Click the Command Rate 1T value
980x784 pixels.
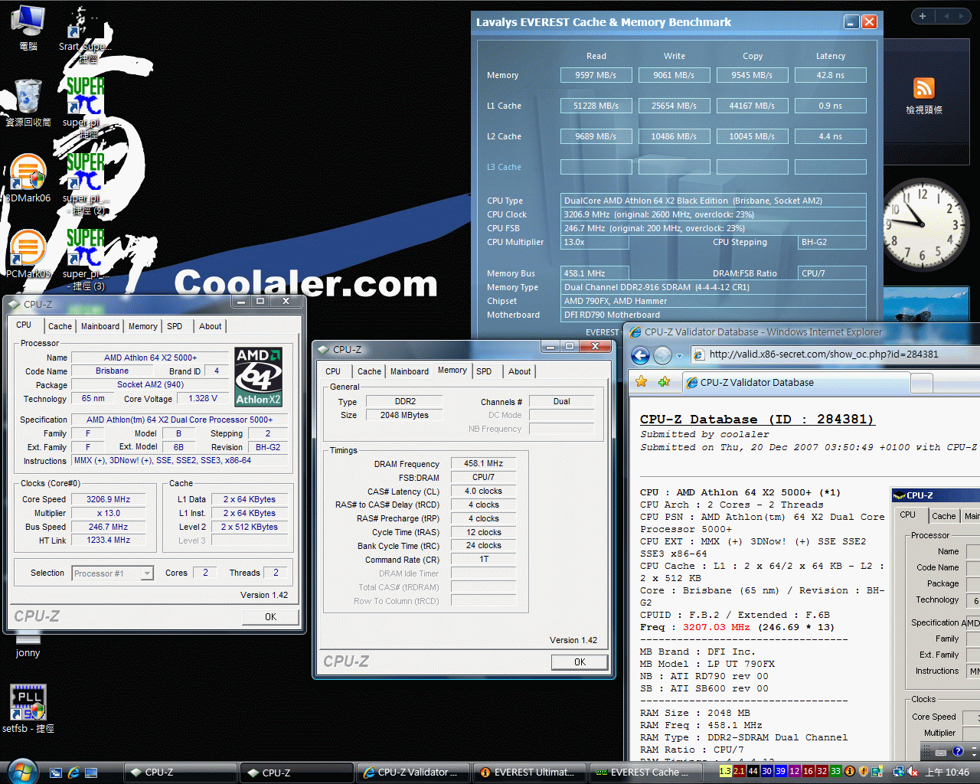(x=483, y=560)
